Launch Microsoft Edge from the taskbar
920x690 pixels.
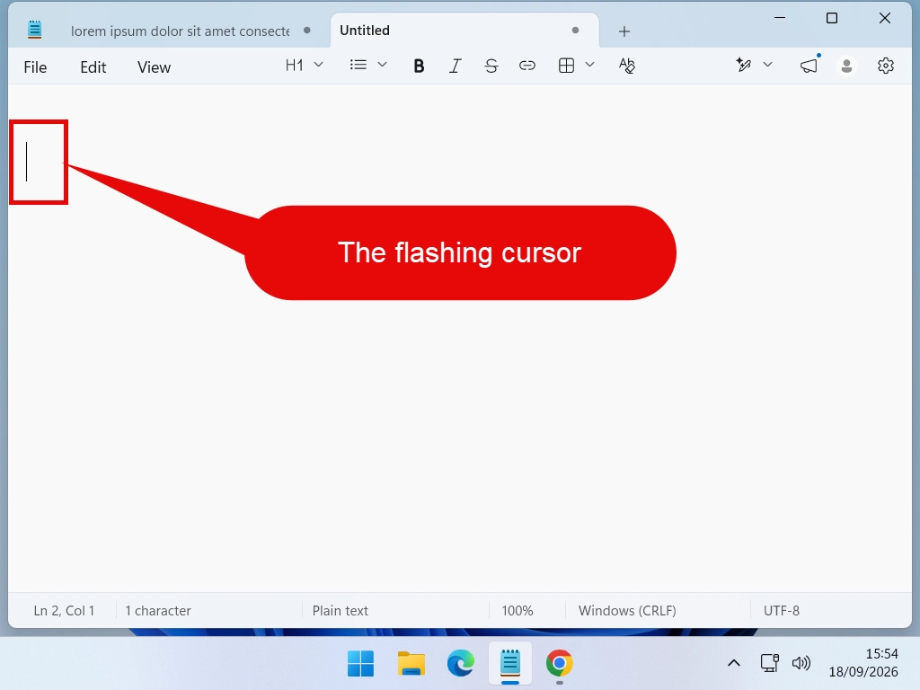461,664
